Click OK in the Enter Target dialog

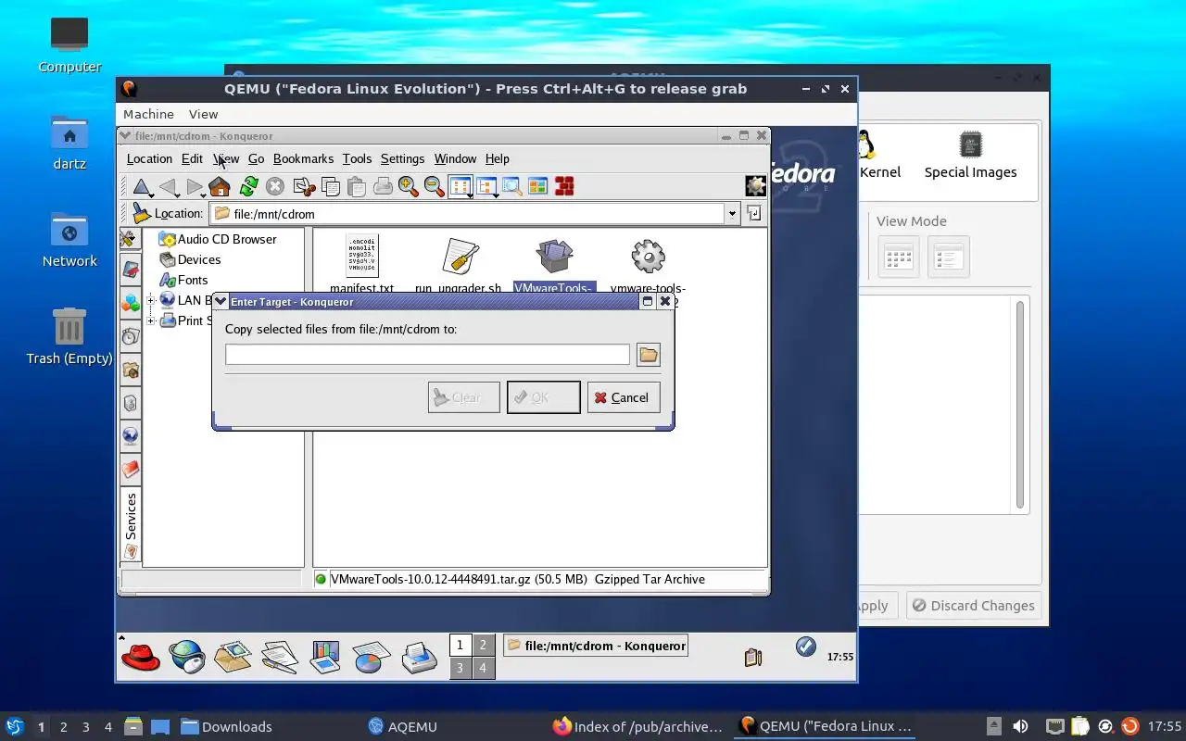[544, 397]
